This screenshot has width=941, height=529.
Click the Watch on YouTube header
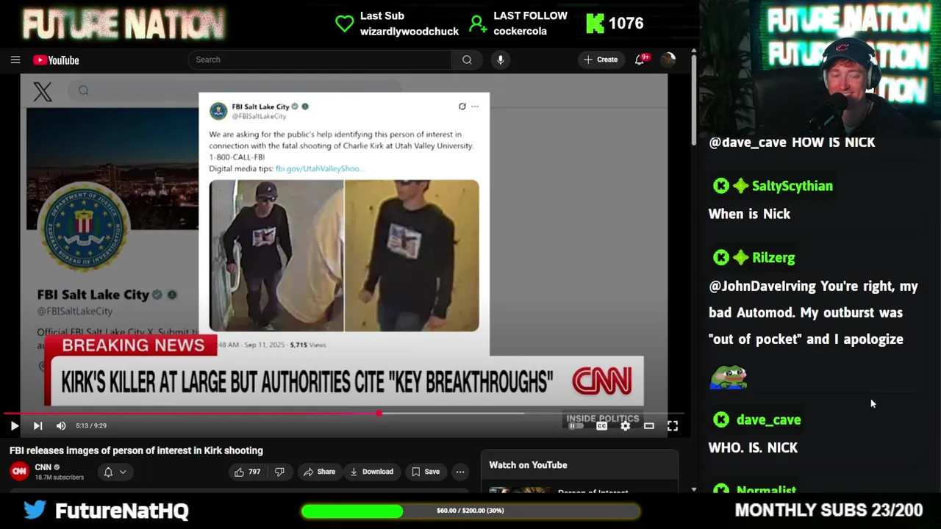pos(528,465)
